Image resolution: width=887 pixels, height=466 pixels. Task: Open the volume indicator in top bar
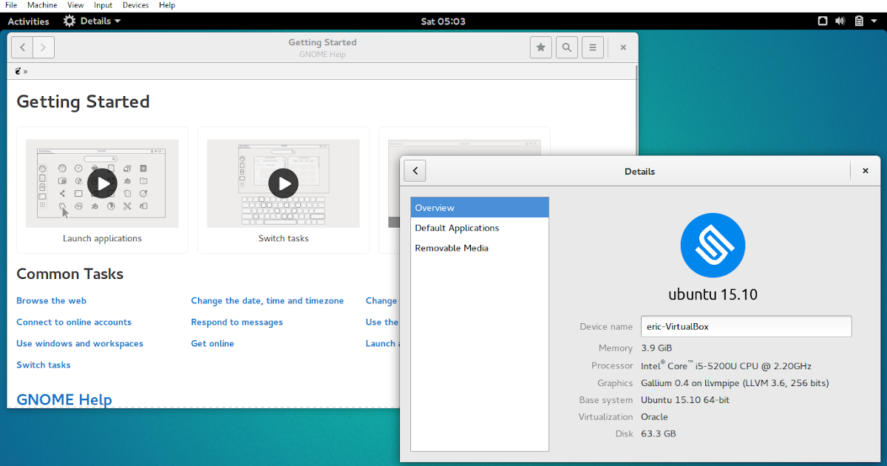pos(840,21)
